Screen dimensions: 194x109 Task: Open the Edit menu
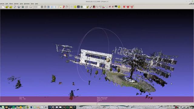pos(7,4)
